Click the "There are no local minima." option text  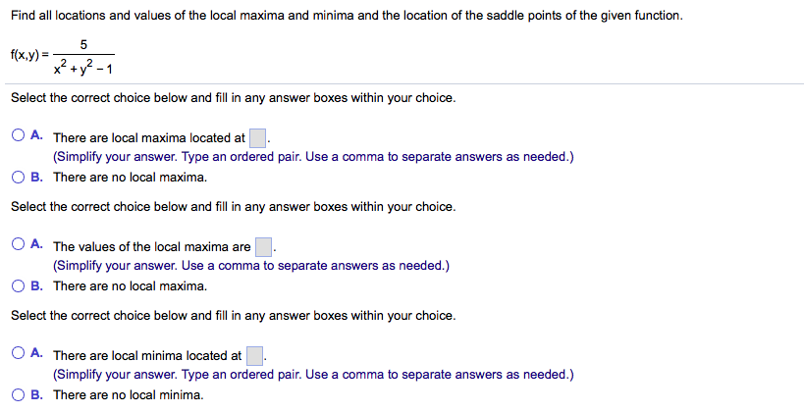click(x=129, y=395)
